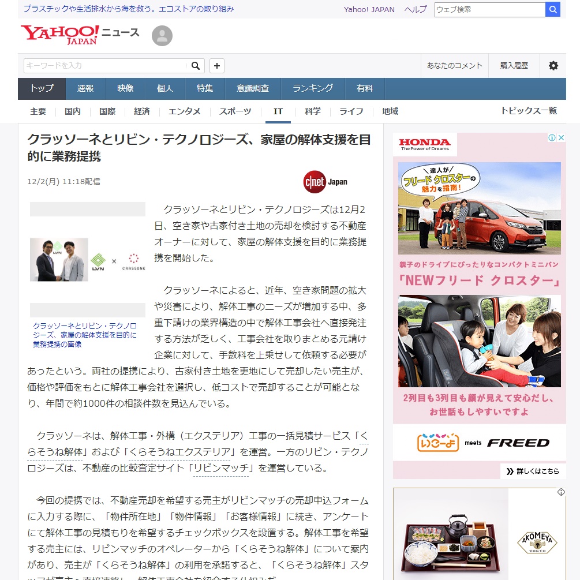
Task: Select the 特集 tab
Action: (205, 89)
